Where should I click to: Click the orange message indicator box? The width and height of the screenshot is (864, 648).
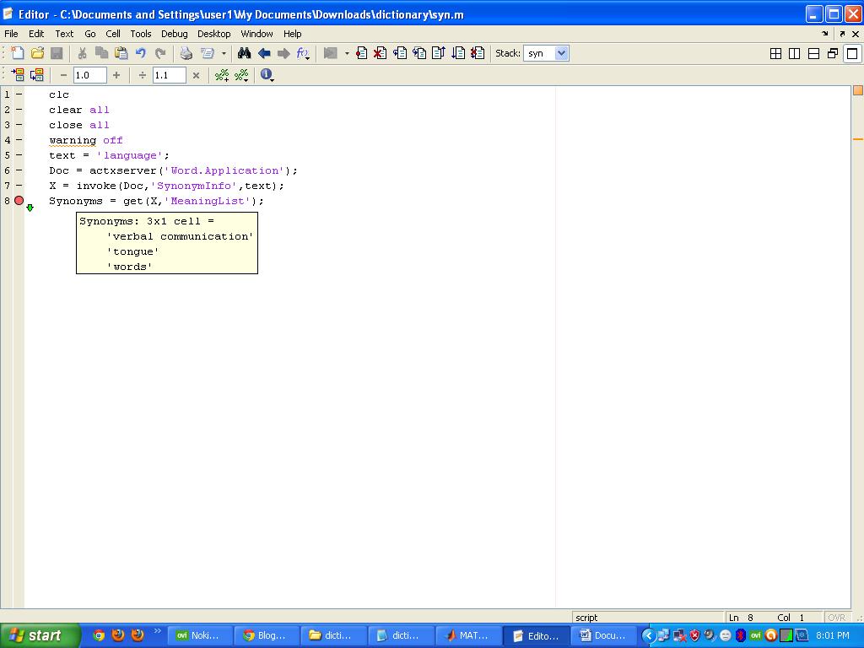(858, 90)
